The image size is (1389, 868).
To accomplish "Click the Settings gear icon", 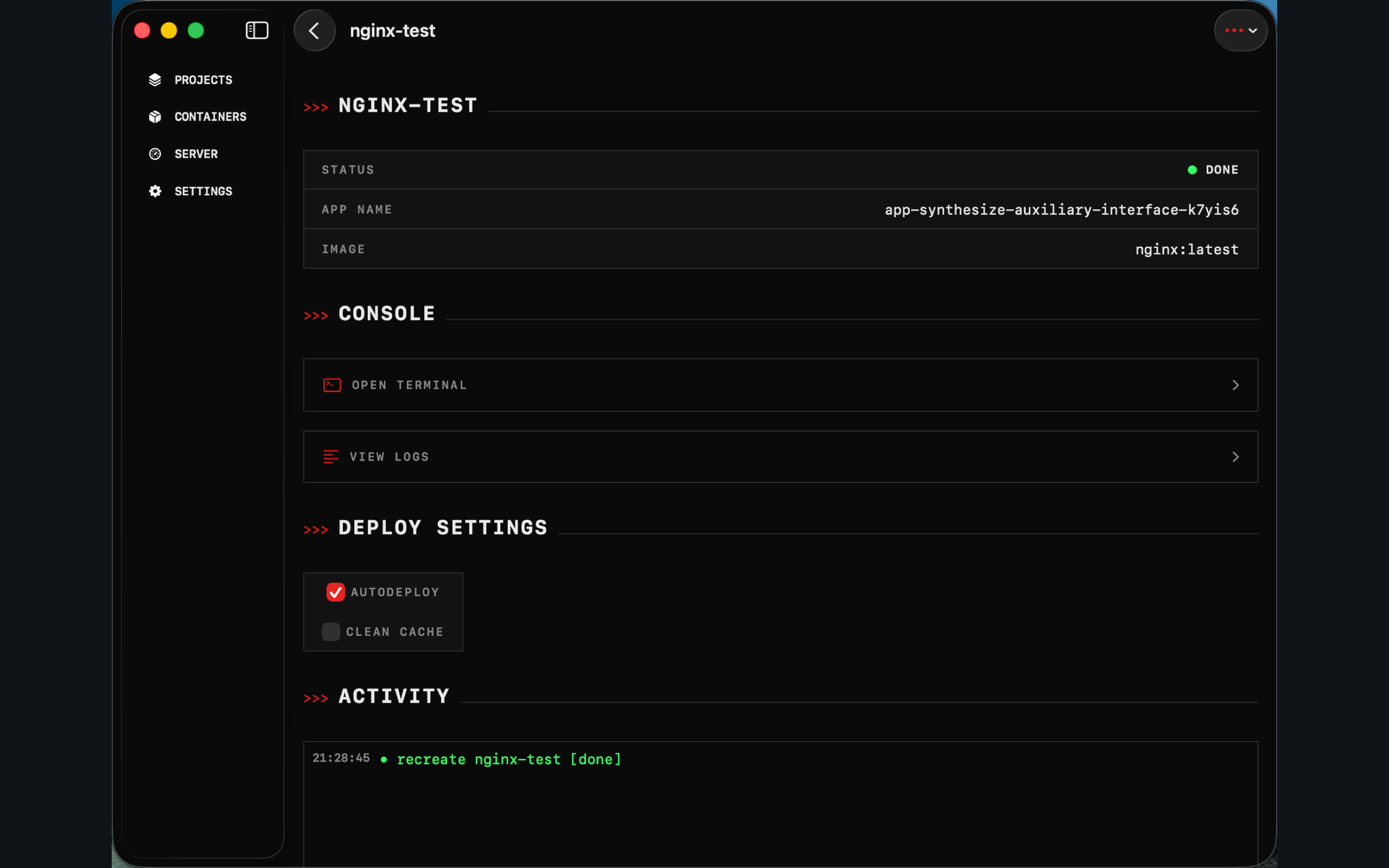I will point(155,191).
